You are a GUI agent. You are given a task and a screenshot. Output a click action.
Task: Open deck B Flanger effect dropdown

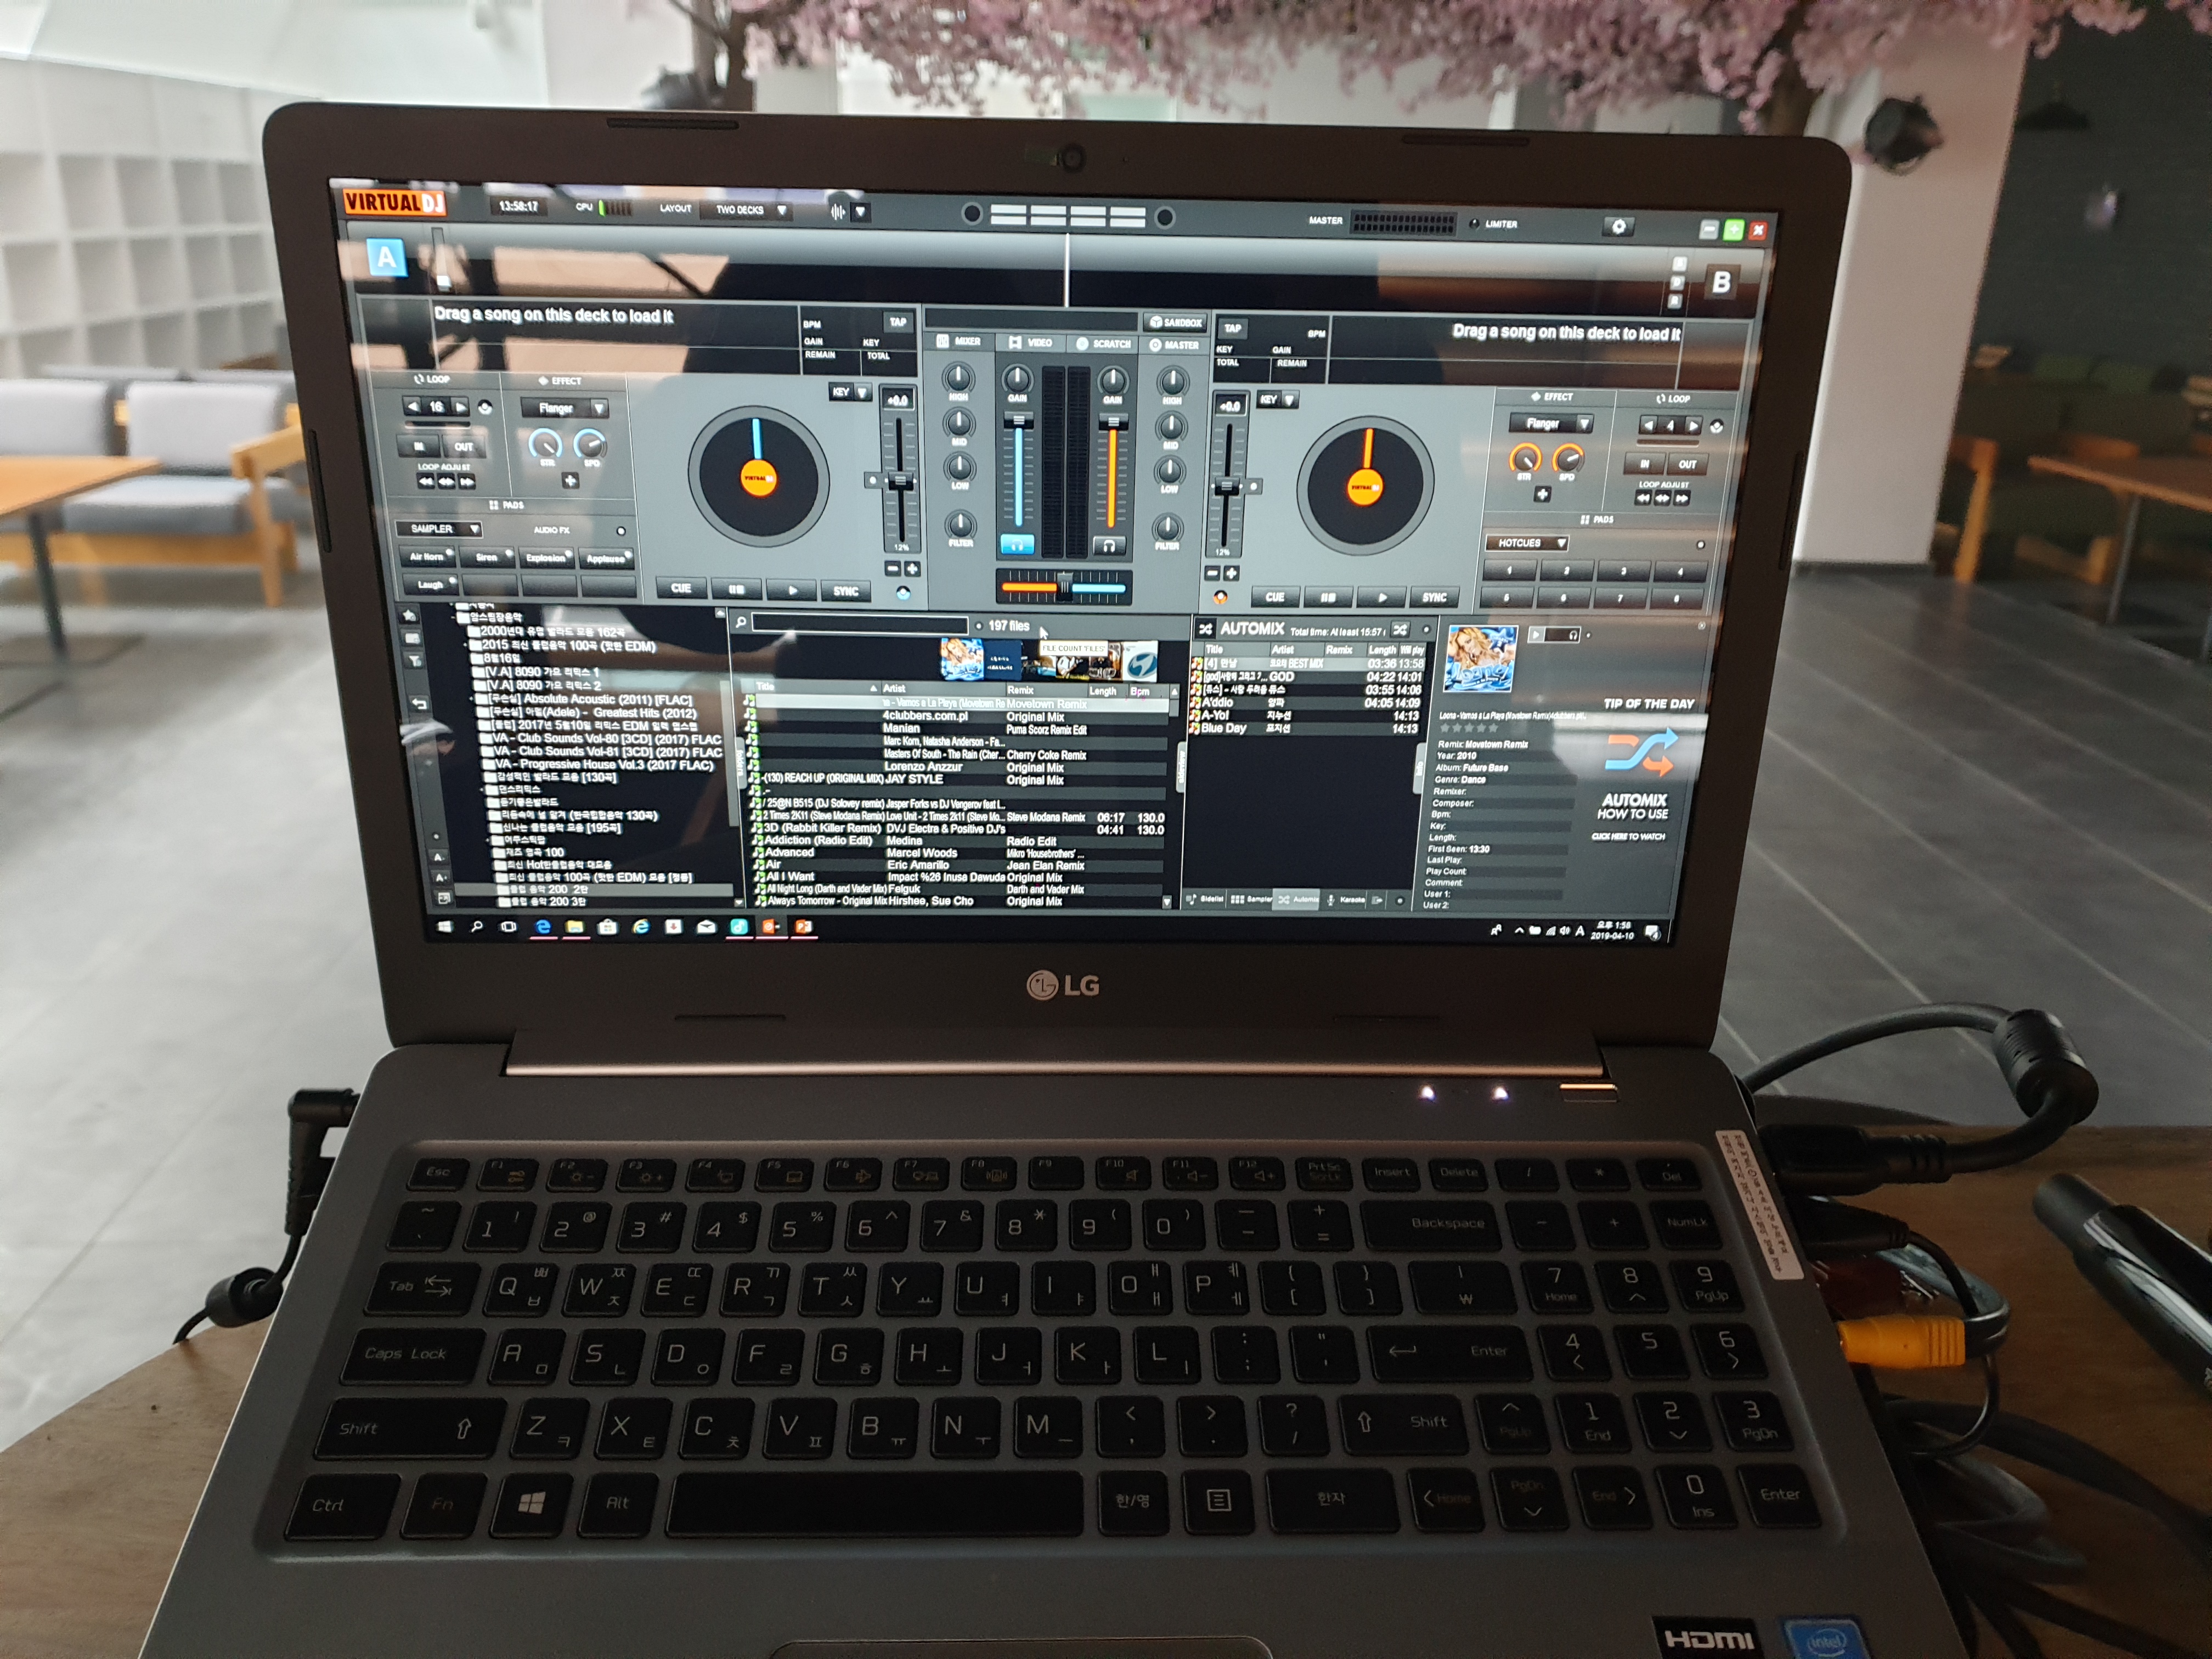tap(1551, 424)
